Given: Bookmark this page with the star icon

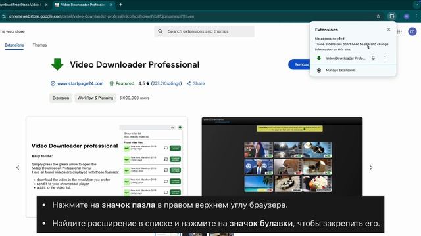Looking at the screenshot, I should pyautogui.click(x=378, y=16).
